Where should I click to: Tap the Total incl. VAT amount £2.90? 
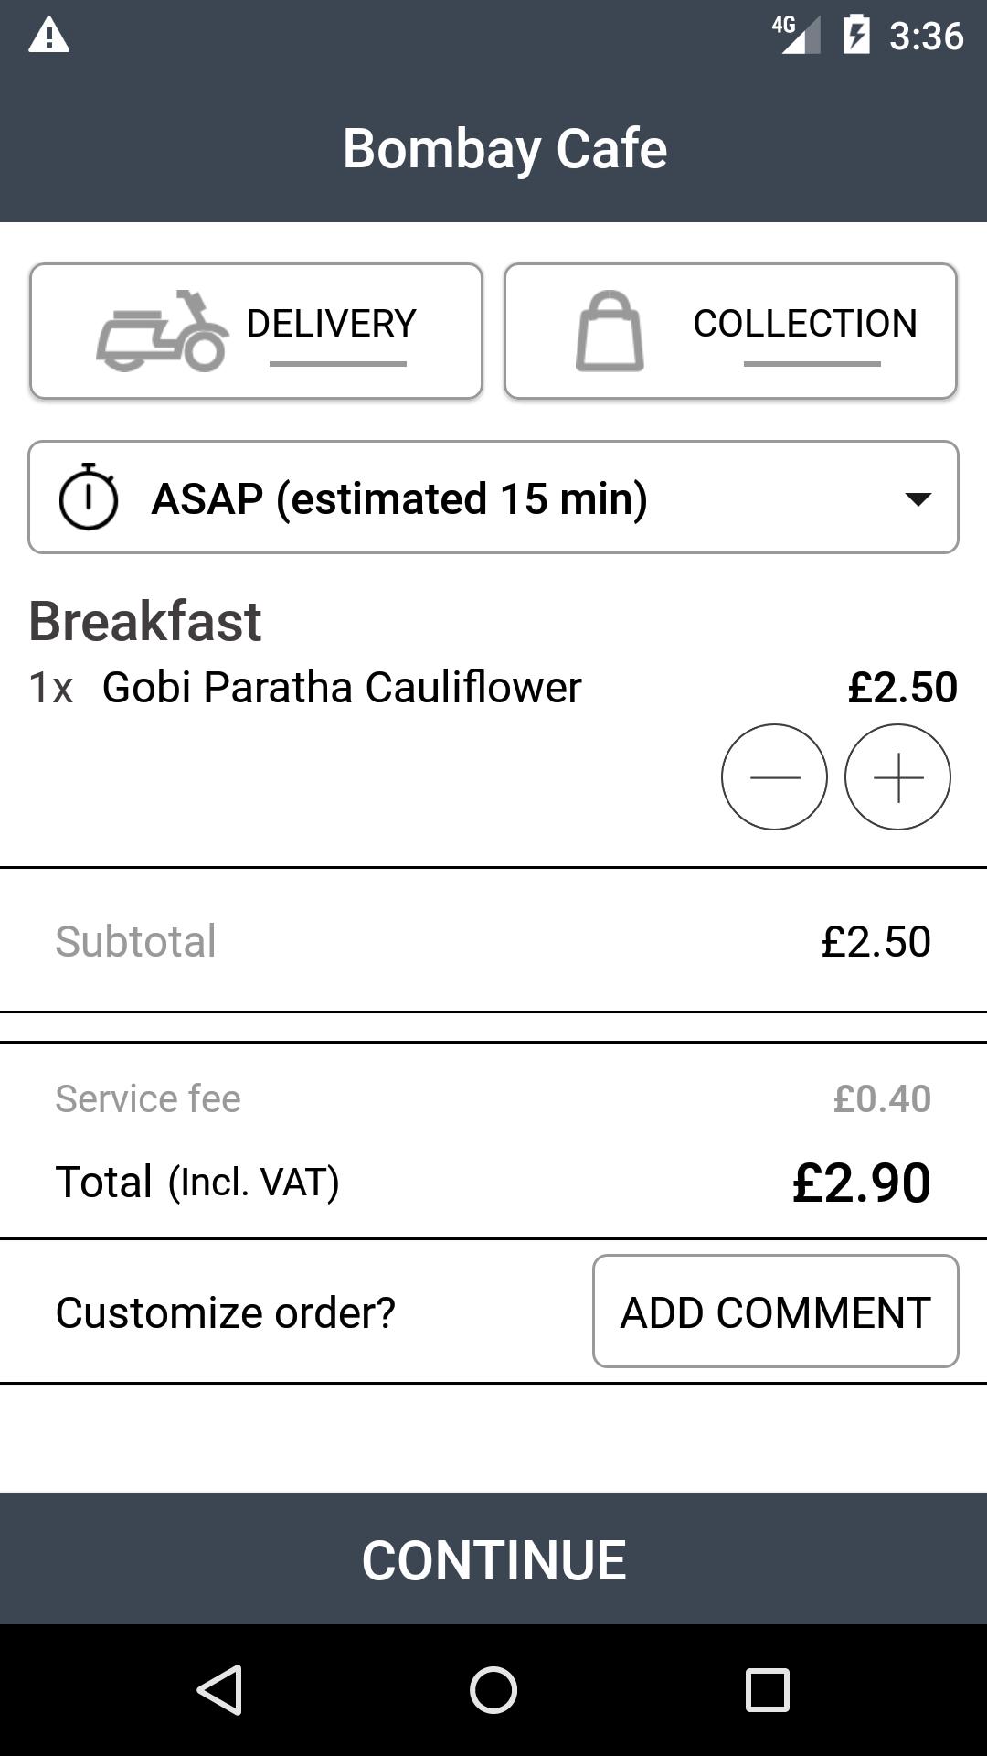coord(861,1182)
